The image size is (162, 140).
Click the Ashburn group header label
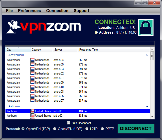click(14, 106)
